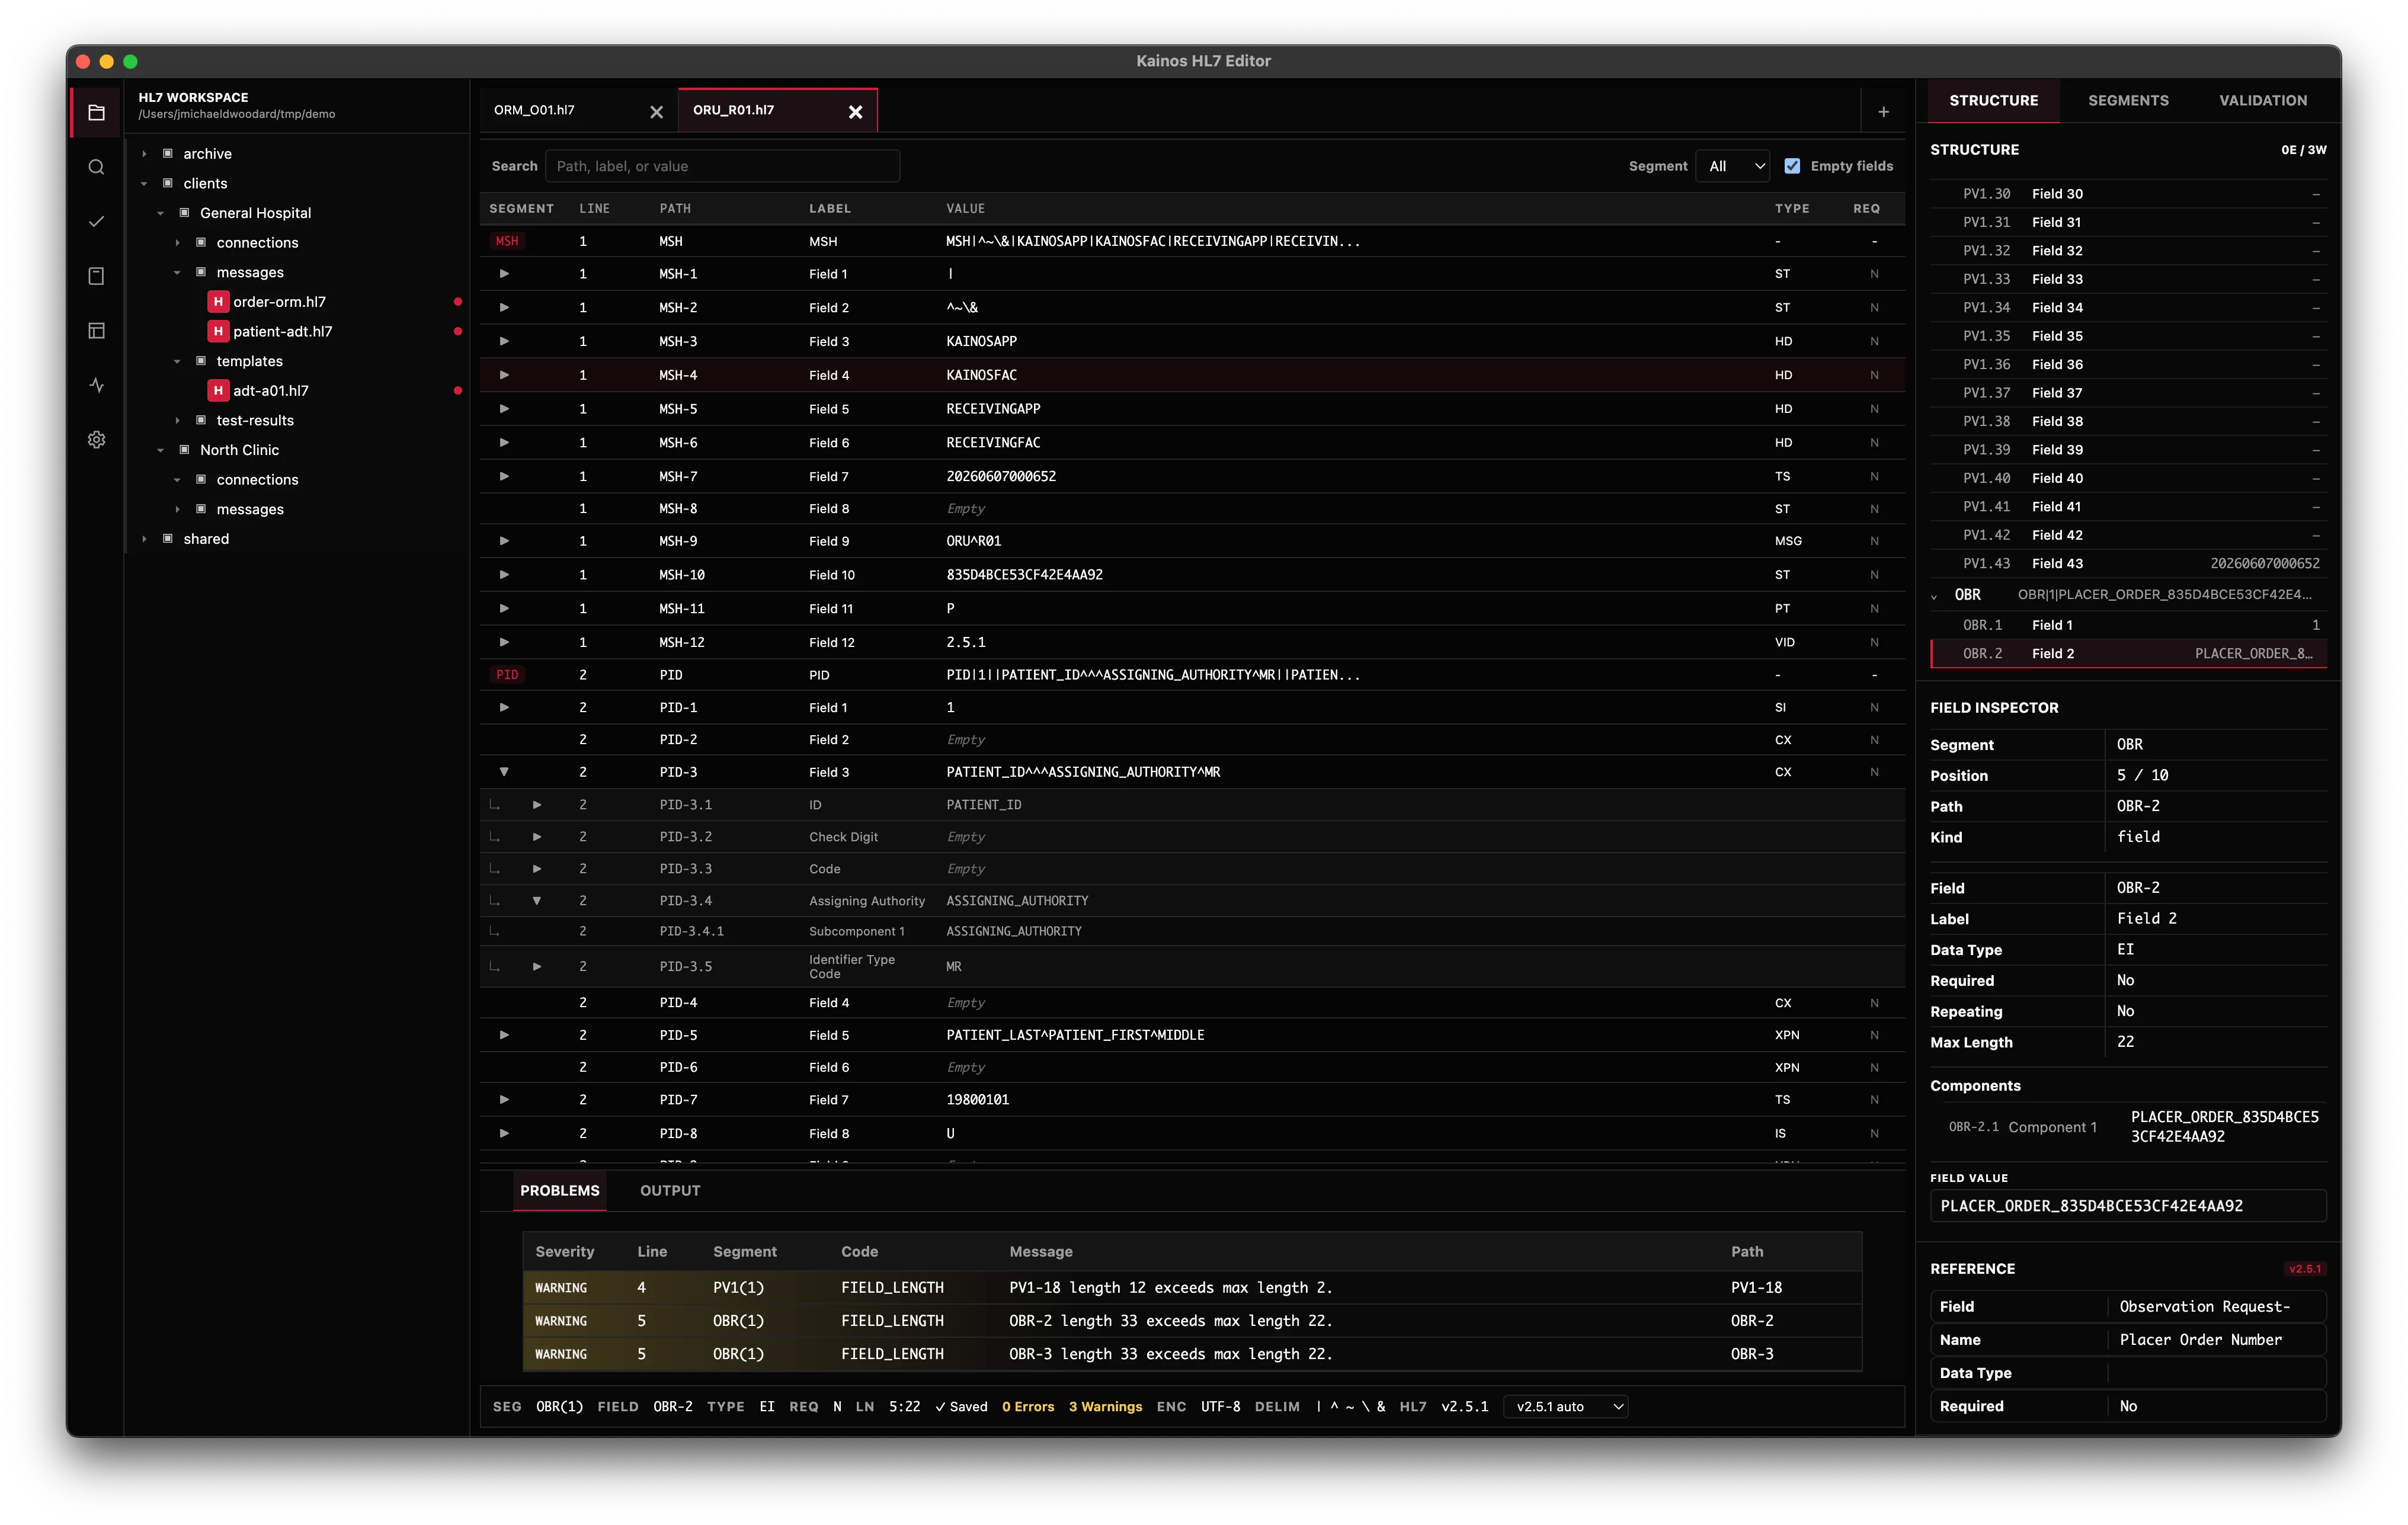The image size is (2408, 1525).
Task: Expand the MSH-9 row triangle
Action: [x=504, y=541]
